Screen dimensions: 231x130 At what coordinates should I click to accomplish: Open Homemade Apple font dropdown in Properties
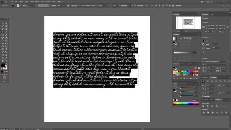pyautogui.click(x=228, y=62)
